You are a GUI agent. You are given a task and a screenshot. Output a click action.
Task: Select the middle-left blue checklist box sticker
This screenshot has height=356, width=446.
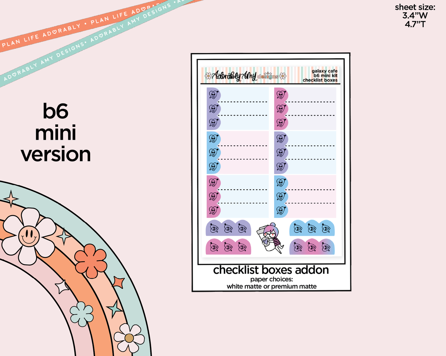[x=238, y=152]
